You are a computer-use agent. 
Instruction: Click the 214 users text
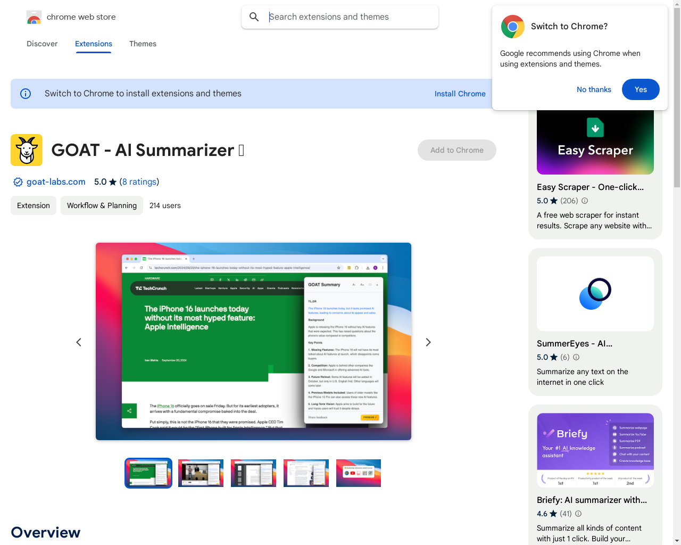[x=165, y=205]
